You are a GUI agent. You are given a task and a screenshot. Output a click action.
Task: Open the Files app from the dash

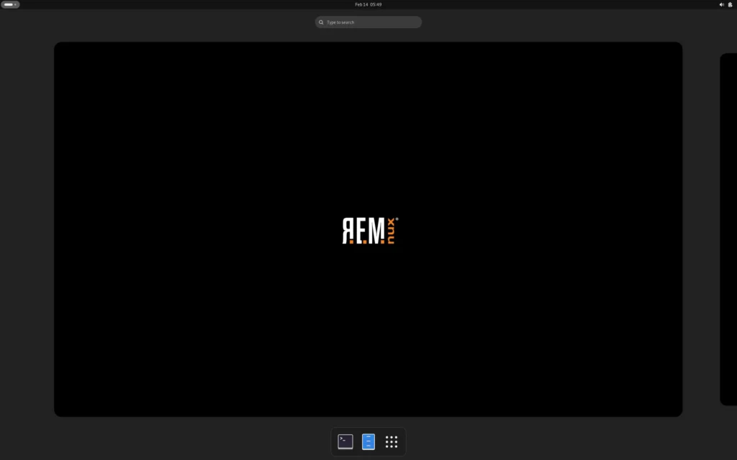(368, 441)
